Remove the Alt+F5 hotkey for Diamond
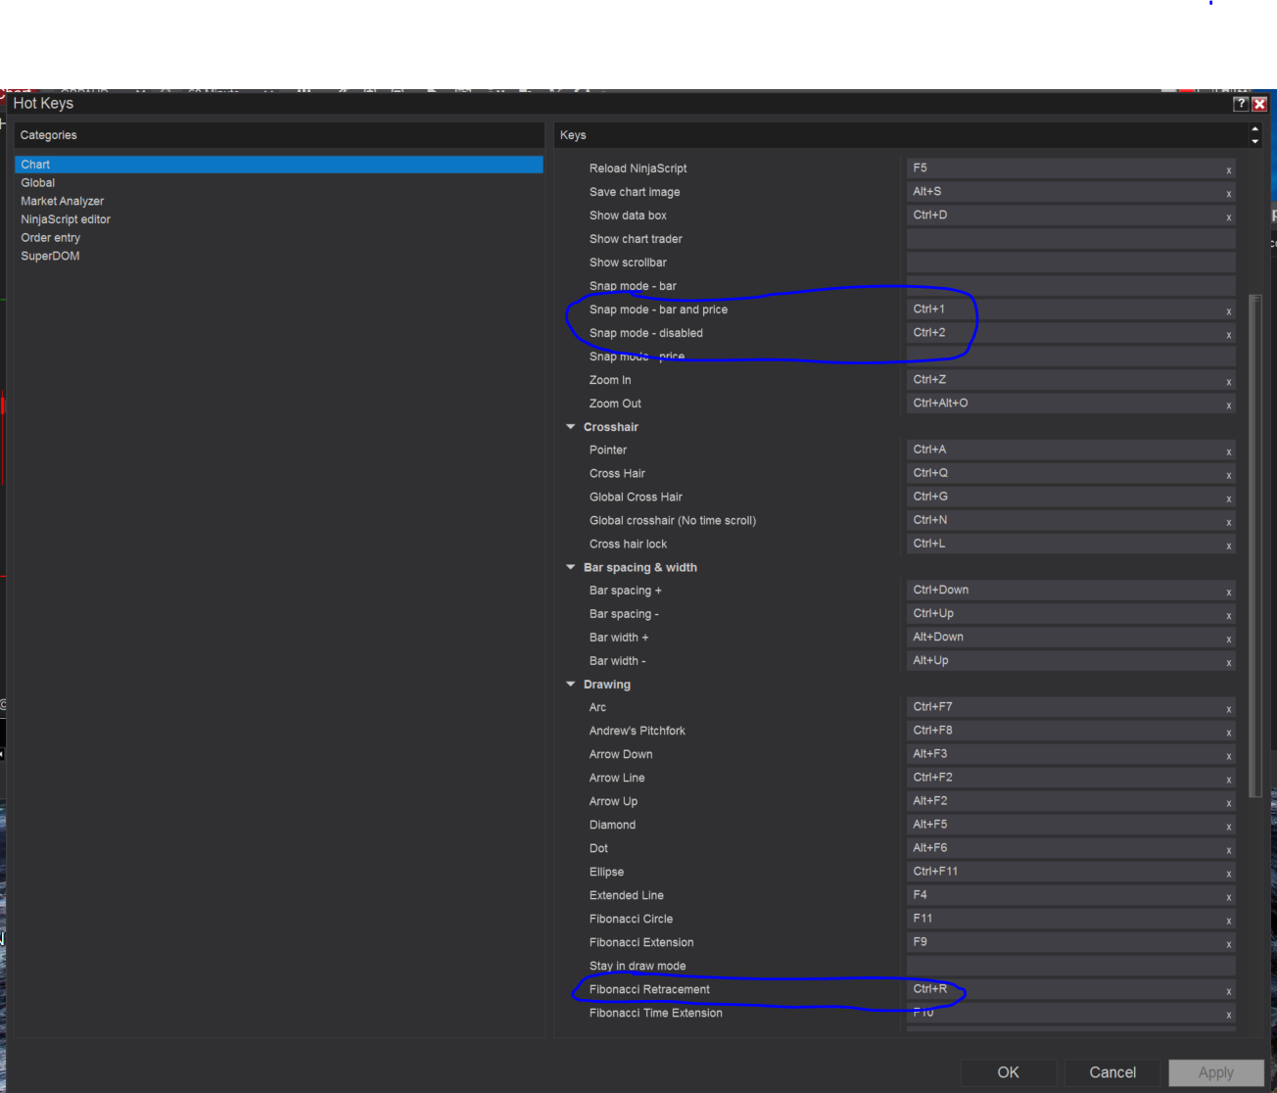 1228,826
